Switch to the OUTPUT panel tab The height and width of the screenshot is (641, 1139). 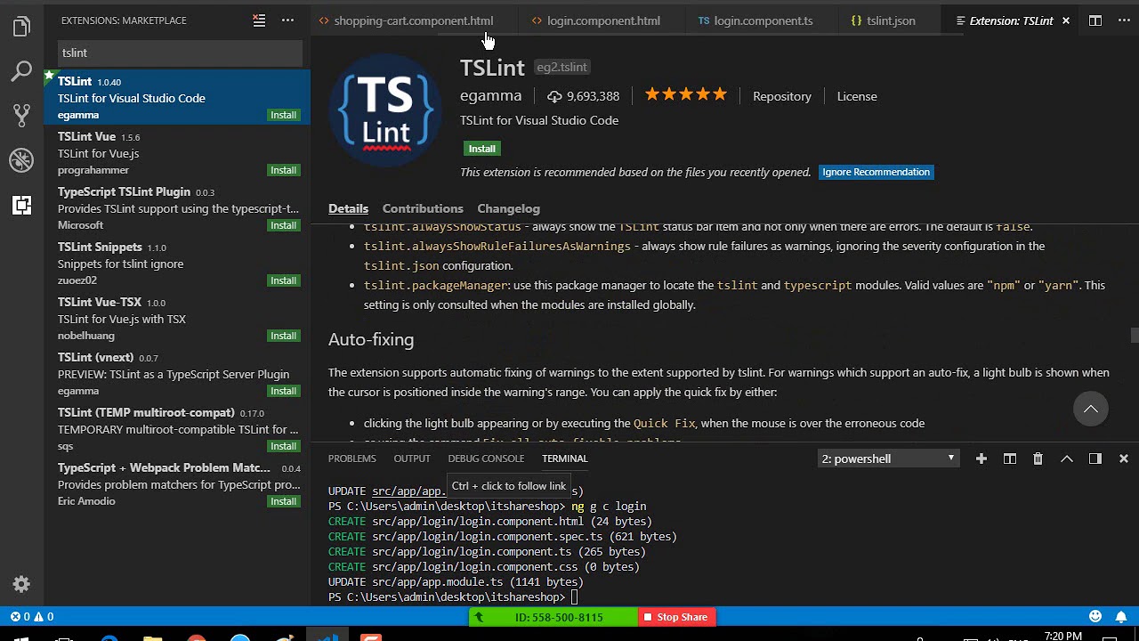coord(412,458)
